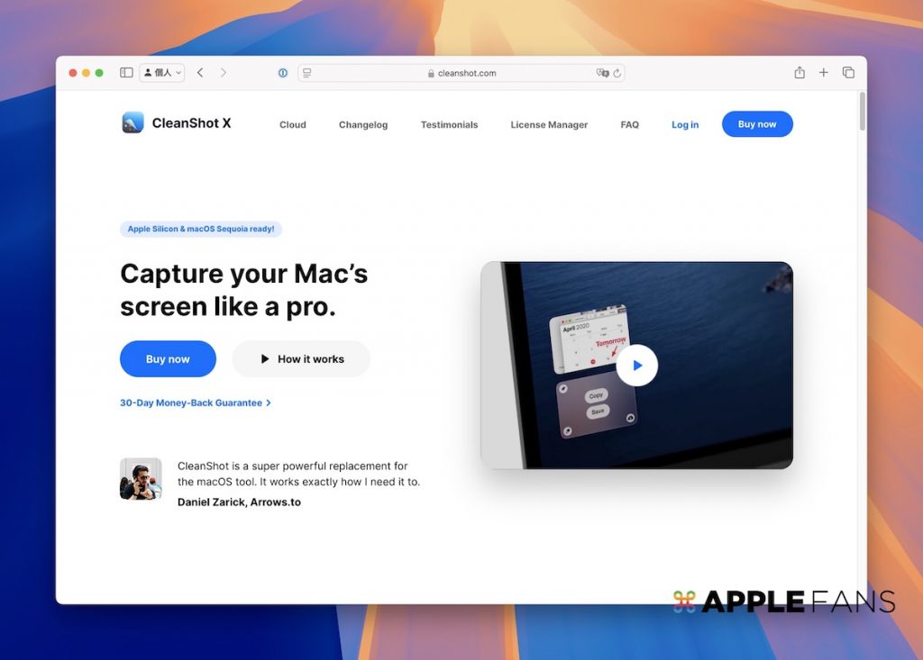Screen dimensions: 923x660
Task: Click the 1Password extension icon in toolbar
Action: (x=283, y=73)
